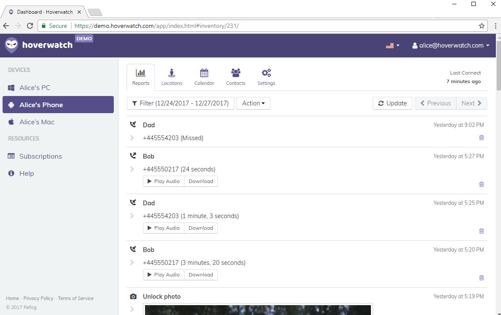Click the Secure padlock site info
Image resolution: width=501 pixels, height=315 pixels.
point(54,26)
